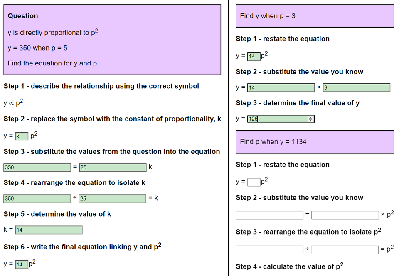The image size is (399, 276).
Task: Select the k = 14 answer box in Step 5
Action: point(48,230)
